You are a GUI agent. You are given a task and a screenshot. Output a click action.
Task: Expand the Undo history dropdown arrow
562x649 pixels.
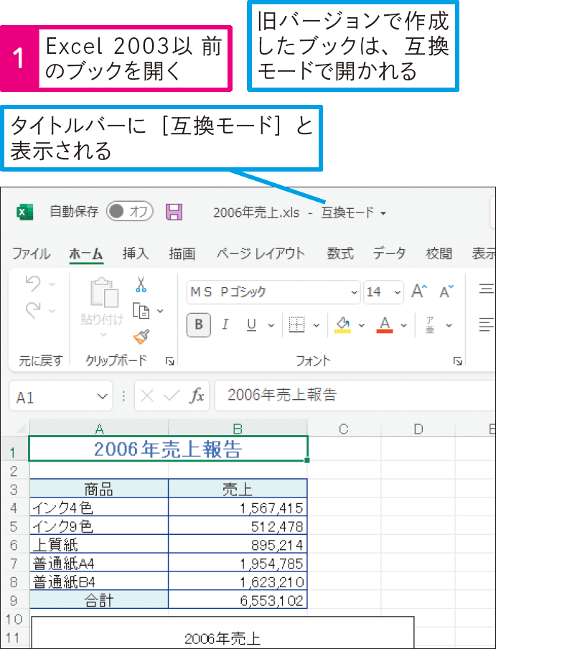coord(52,284)
